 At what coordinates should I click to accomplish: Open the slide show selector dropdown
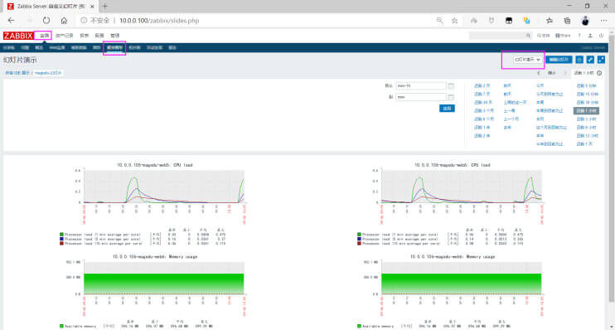527,60
